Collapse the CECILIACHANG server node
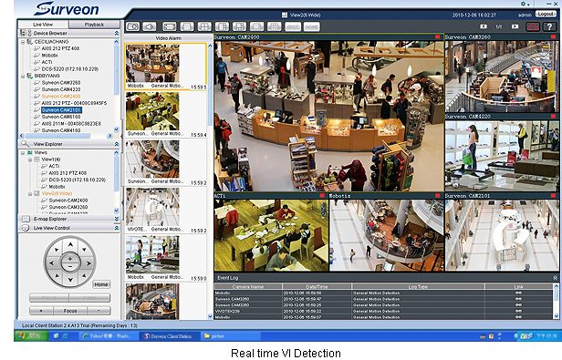Viewport: 562px width, 360px height. (23, 42)
